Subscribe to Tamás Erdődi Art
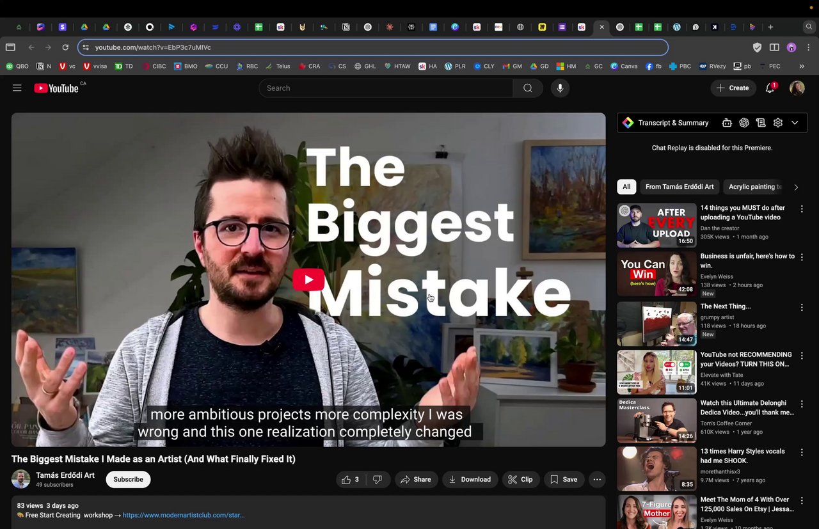 [128, 479]
